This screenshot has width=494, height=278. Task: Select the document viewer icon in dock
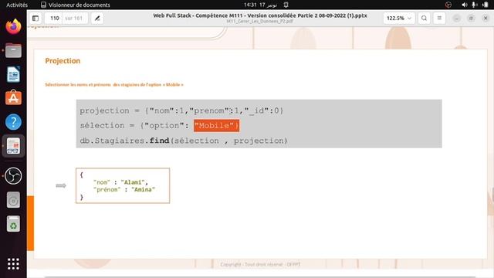pos(13,146)
